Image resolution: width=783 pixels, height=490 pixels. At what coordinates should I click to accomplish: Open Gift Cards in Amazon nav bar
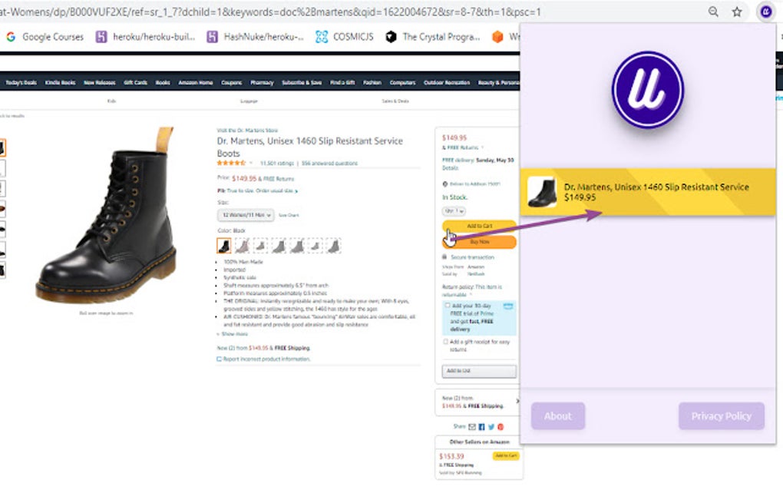pyautogui.click(x=135, y=82)
